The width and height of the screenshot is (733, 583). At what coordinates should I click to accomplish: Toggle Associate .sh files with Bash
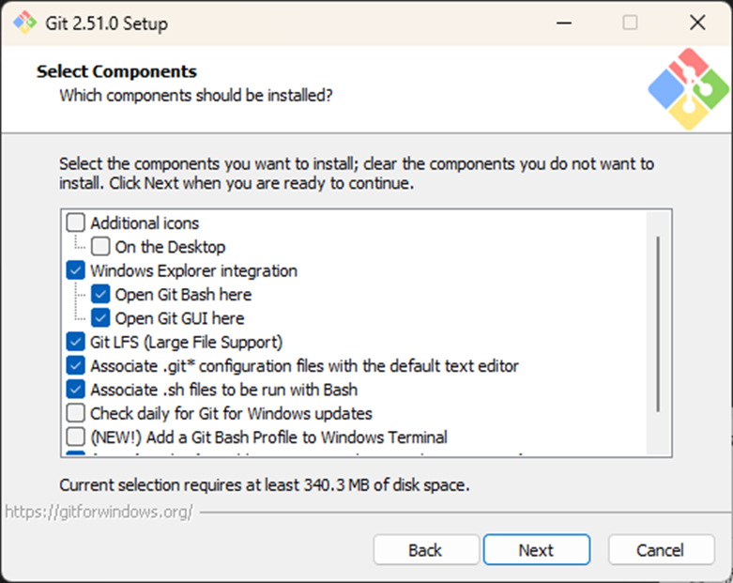click(x=76, y=390)
